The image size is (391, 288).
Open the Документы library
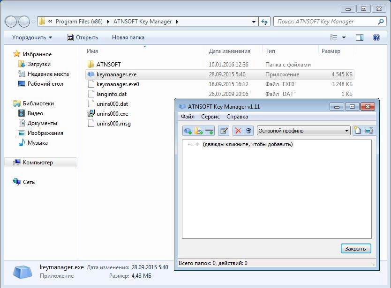point(42,123)
